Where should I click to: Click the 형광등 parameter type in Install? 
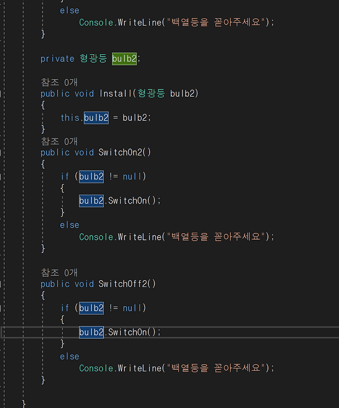point(151,93)
